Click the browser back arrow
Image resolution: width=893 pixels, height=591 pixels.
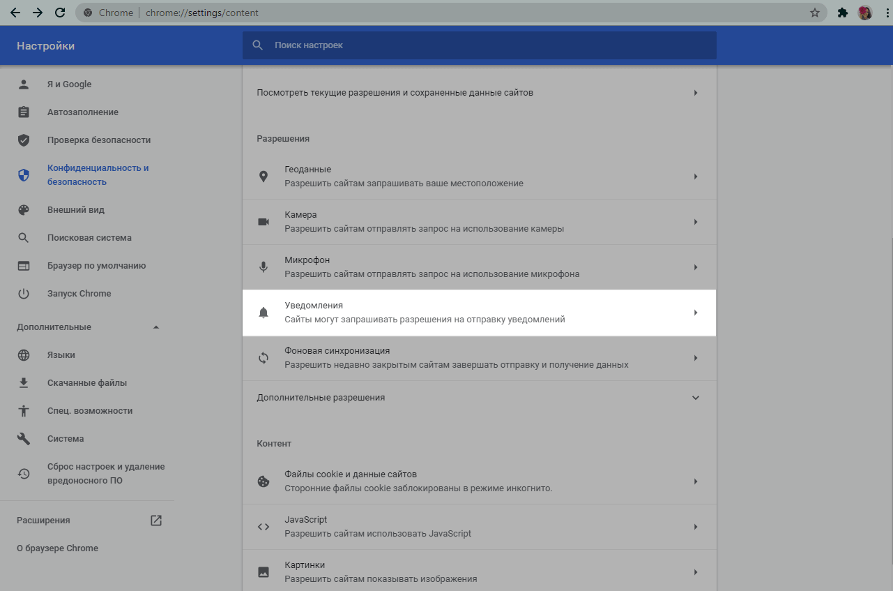coord(15,13)
